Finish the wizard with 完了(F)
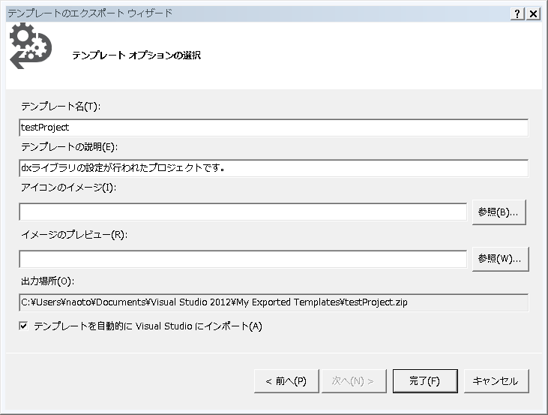This screenshot has width=548, height=415. click(425, 381)
